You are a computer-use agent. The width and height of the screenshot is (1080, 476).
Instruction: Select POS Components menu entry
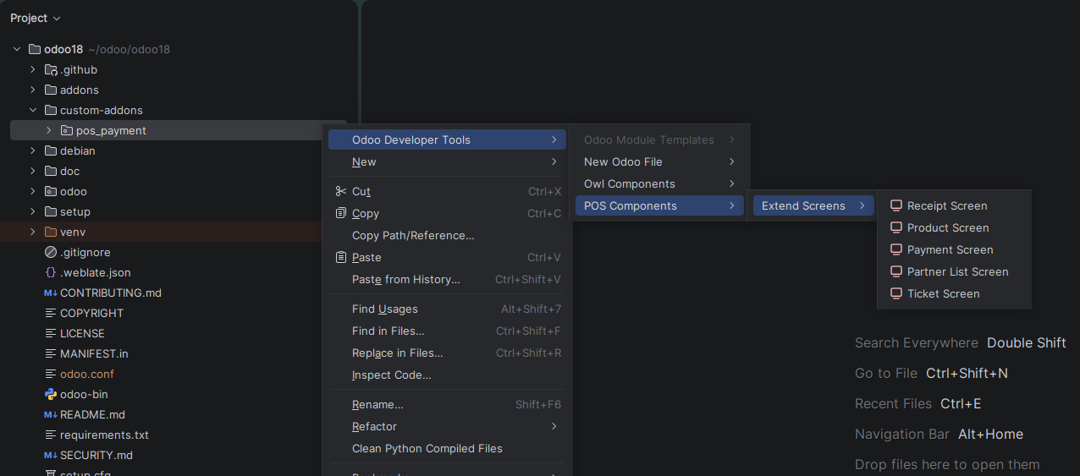(x=659, y=205)
